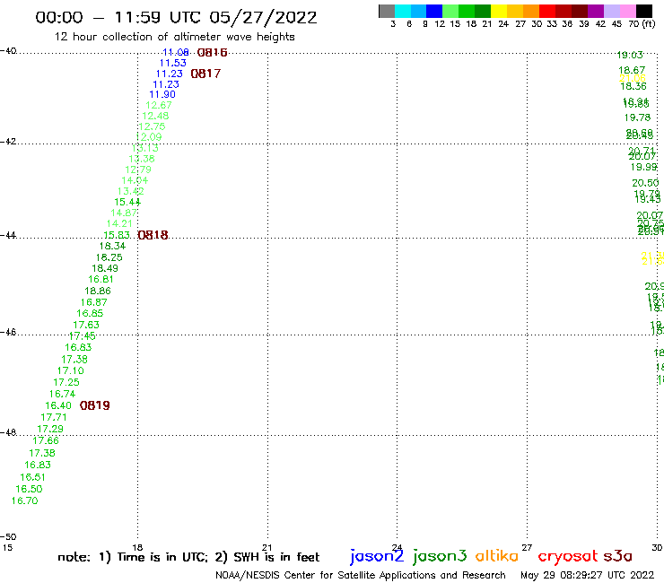The image size is (664, 583).
Task: Click the (ft) unit label in legend
Action: point(649,23)
